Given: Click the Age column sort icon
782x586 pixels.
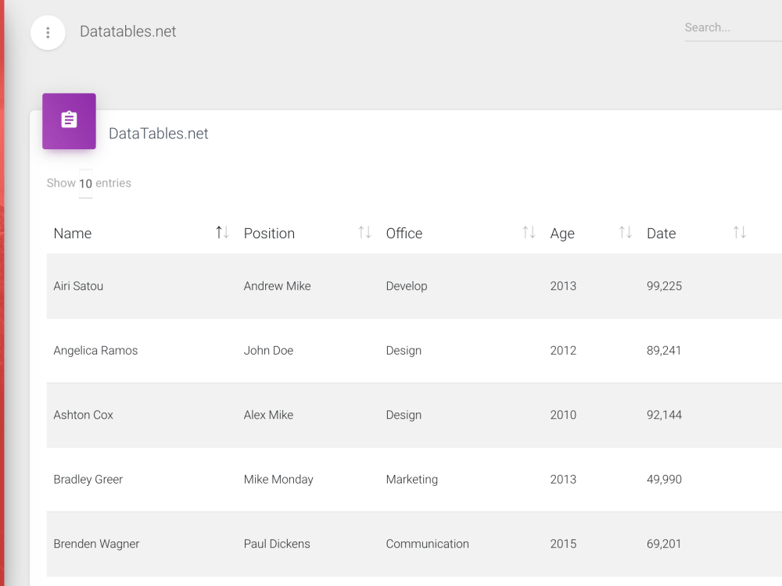Looking at the screenshot, I should [624, 232].
